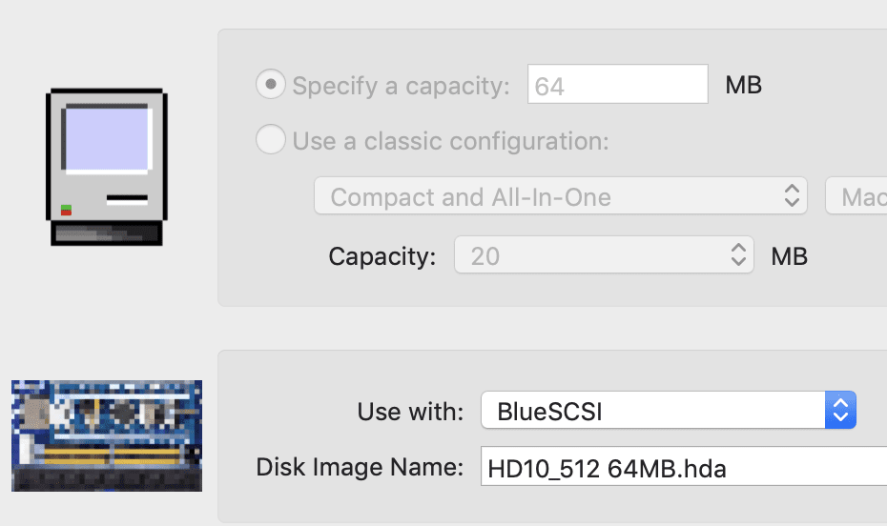This screenshot has width=887, height=526.
Task: Open the partially visible 'Mac' model dropdown
Action: click(x=856, y=197)
